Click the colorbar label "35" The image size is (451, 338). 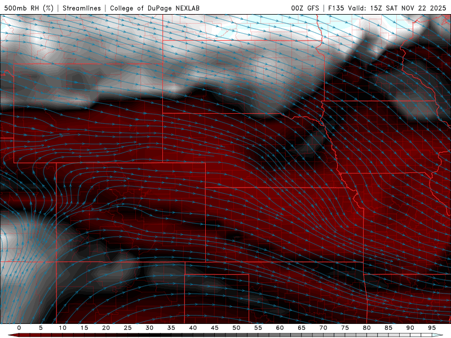pyautogui.click(x=171, y=328)
